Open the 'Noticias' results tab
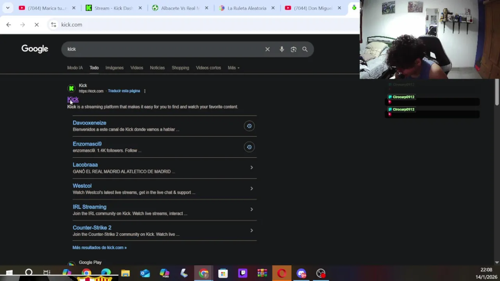This screenshot has width=500, height=281. coord(157,68)
